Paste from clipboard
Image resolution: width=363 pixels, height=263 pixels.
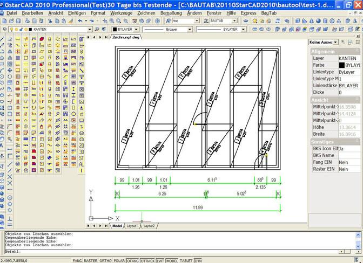click(64, 21)
